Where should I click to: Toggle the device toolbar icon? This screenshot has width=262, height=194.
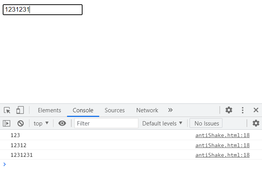point(20,110)
